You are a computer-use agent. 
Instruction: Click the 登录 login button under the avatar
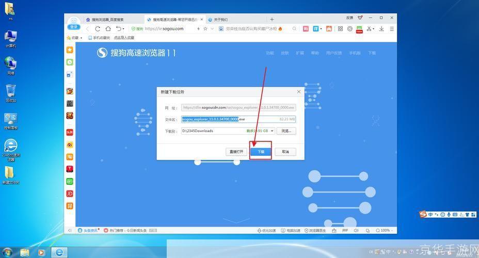(74, 27)
